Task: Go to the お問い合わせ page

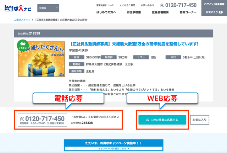Action: coord(147,5)
